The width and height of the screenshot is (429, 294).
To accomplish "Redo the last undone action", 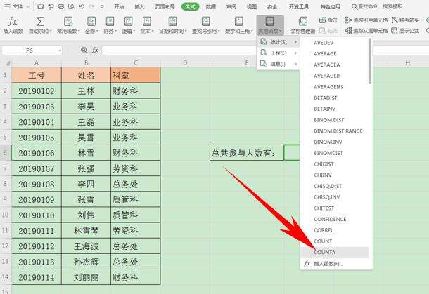I will coord(91,6).
